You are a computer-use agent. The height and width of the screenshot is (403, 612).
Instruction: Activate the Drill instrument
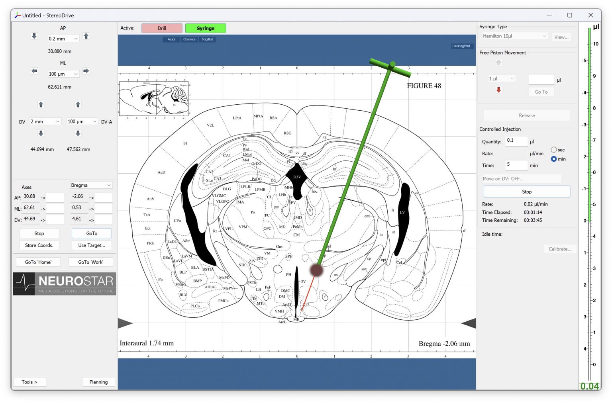coord(162,28)
